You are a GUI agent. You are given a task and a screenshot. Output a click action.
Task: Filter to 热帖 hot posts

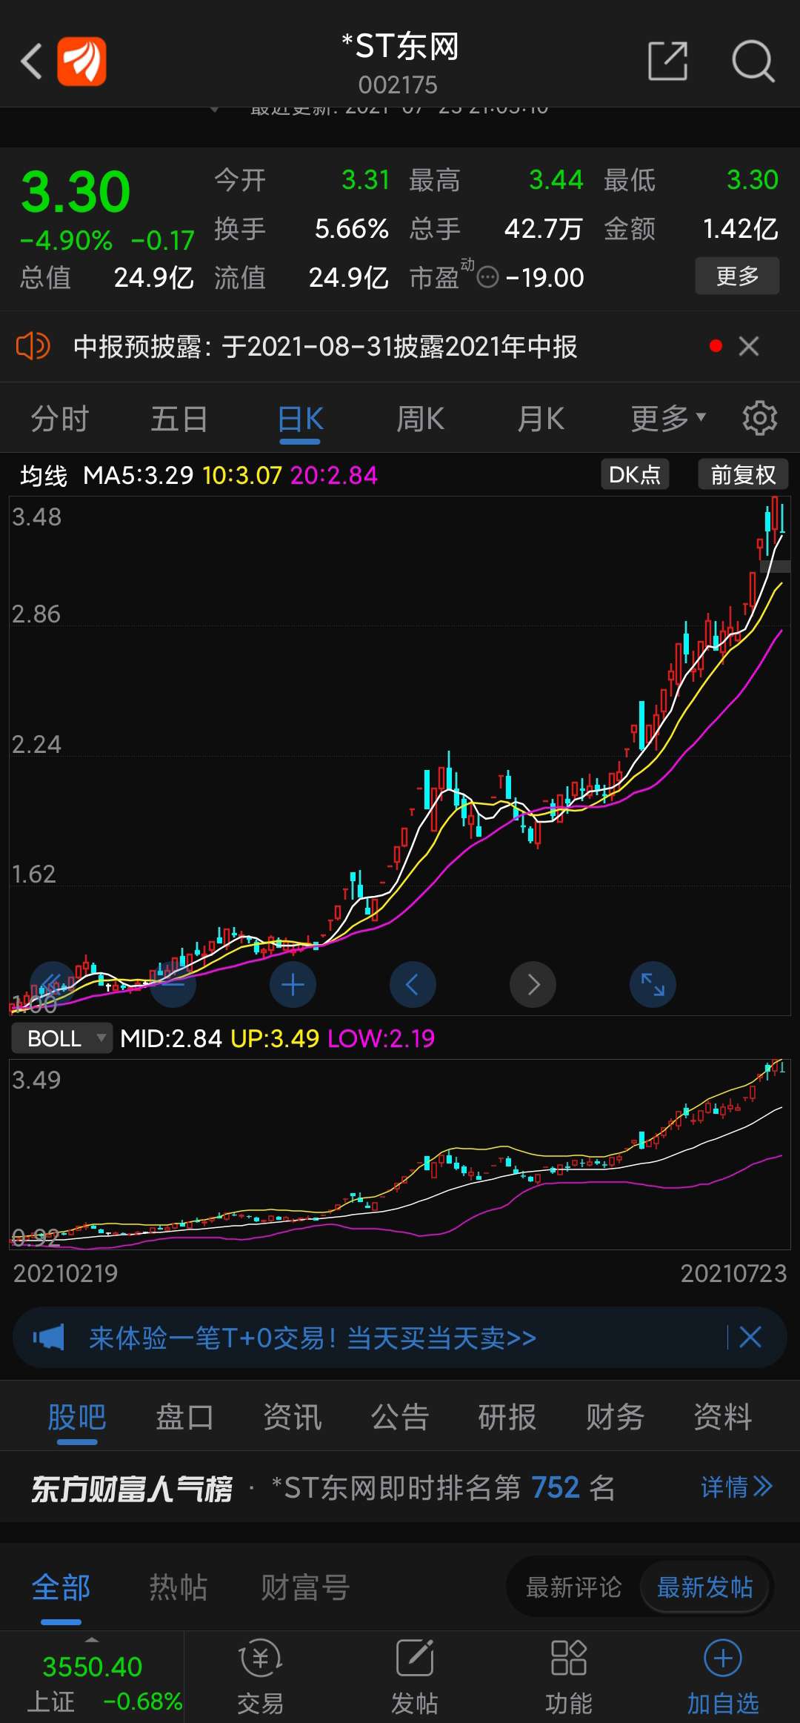coord(179,1588)
